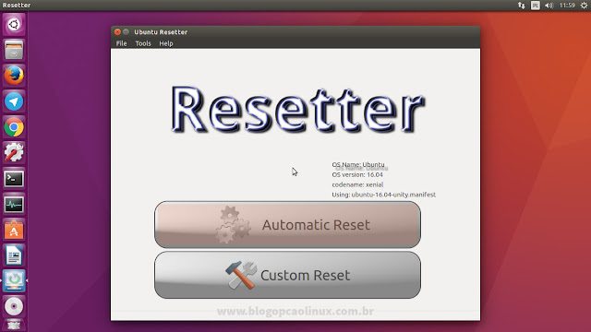This screenshot has width=591, height=332.
Task: Click the 'codename: xenial' text
Action: (x=357, y=184)
